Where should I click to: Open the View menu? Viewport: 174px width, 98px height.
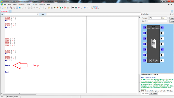point(15,5)
